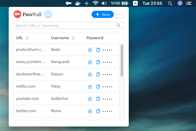Copy password for twitter.com row

98,111
